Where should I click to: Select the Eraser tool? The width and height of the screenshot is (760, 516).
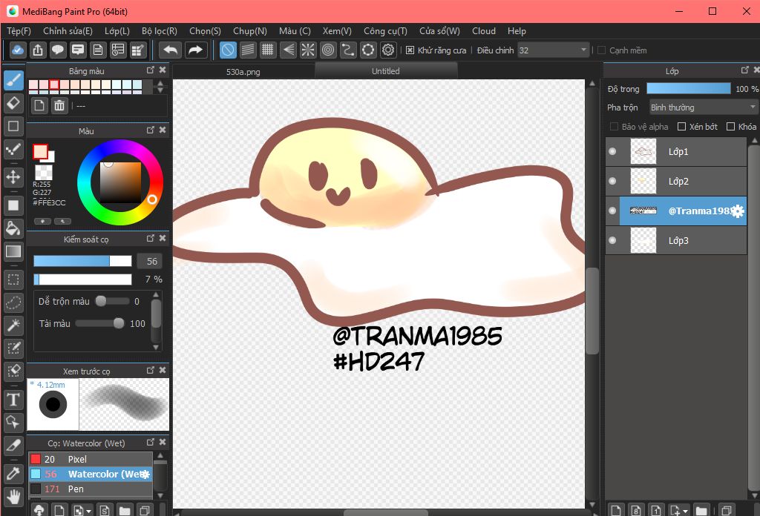click(13, 102)
